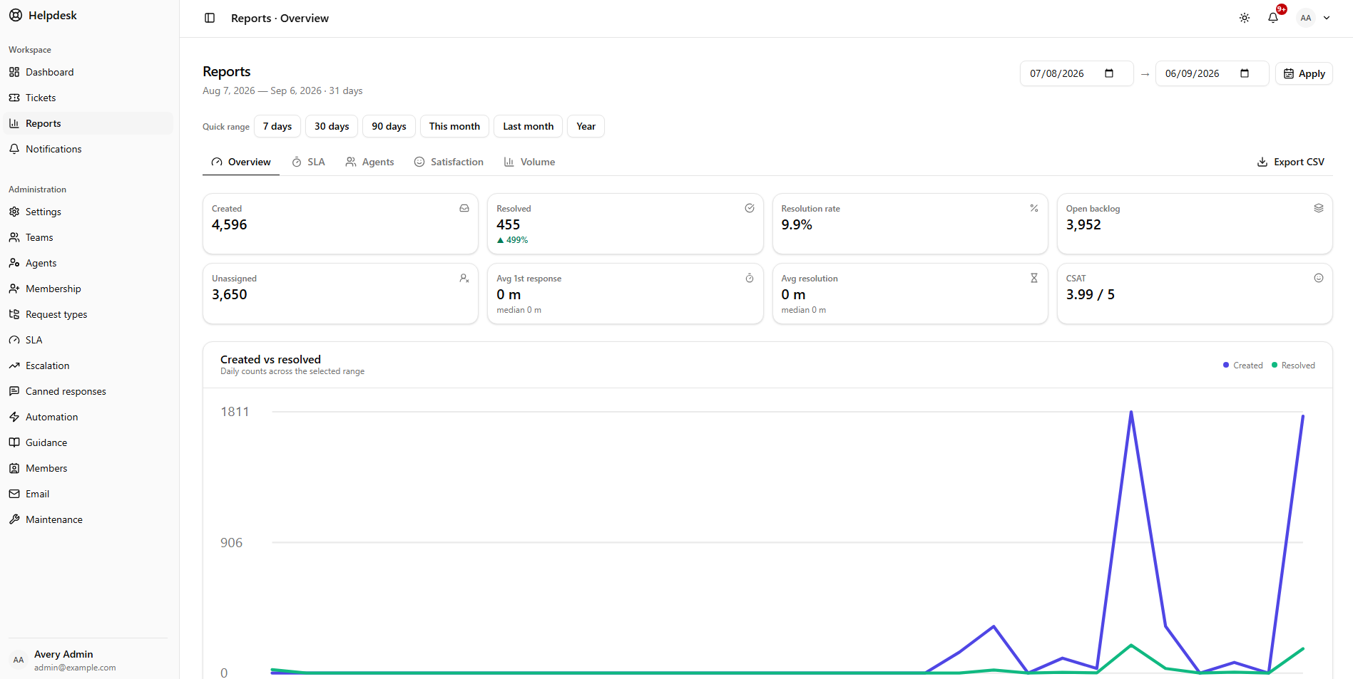This screenshot has width=1353, height=679.
Task: Apply the selected date range
Action: pyautogui.click(x=1304, y=73)
